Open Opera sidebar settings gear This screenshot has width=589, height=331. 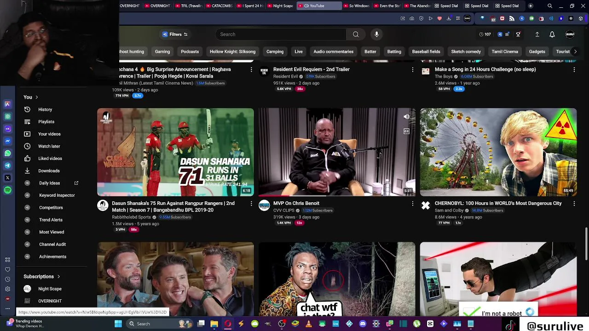[7, 289]
